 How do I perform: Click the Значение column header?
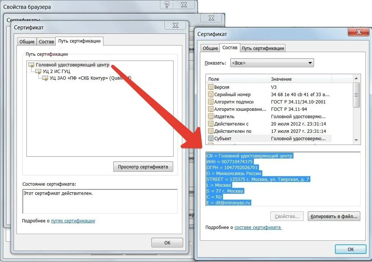300,79
